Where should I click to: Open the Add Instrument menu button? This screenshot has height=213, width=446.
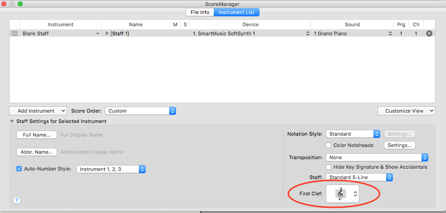click(38, 111)
